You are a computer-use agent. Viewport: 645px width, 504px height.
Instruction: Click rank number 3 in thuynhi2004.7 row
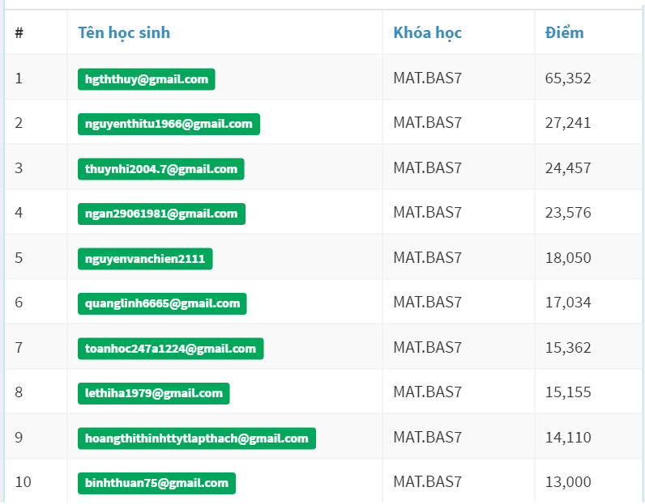(19, 168)
